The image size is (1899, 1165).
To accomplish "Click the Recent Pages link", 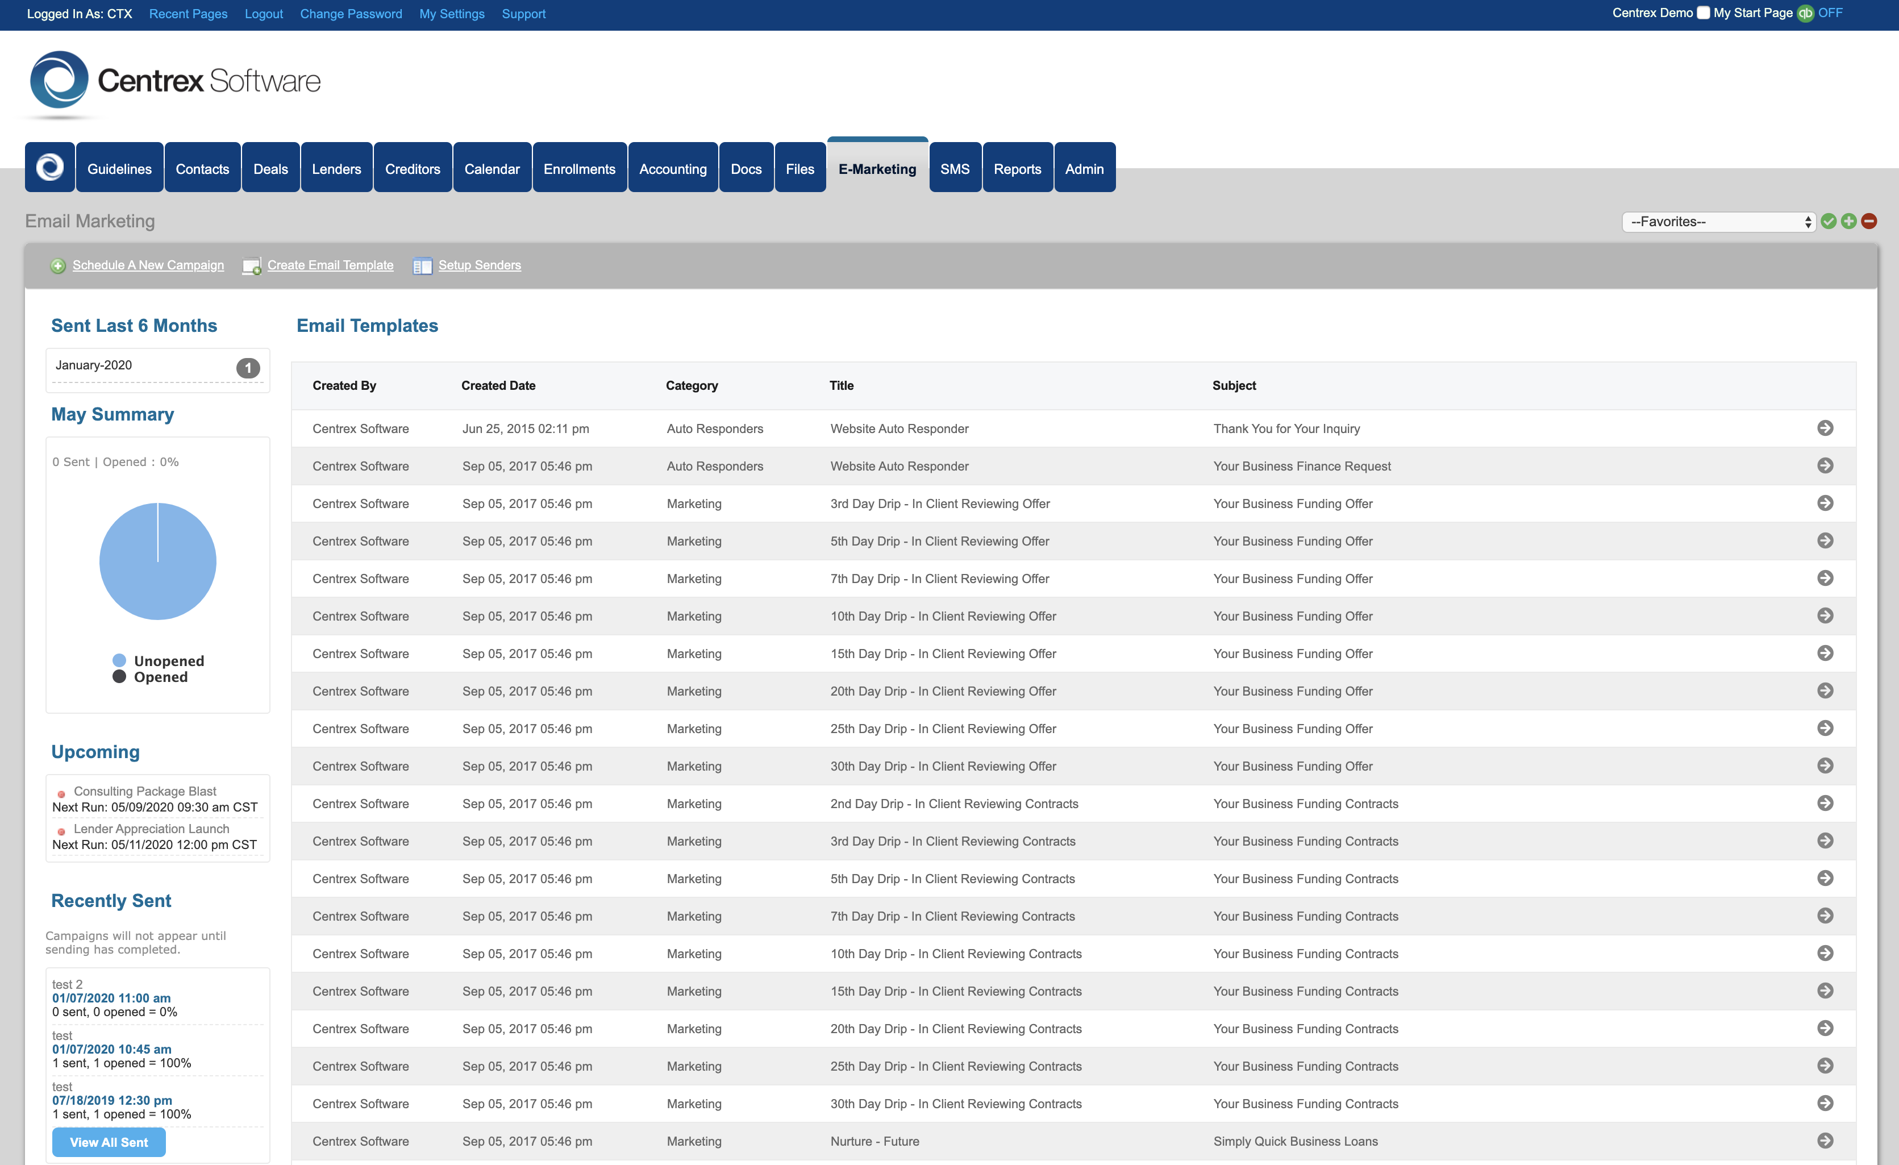I will (x=188, y=14).
